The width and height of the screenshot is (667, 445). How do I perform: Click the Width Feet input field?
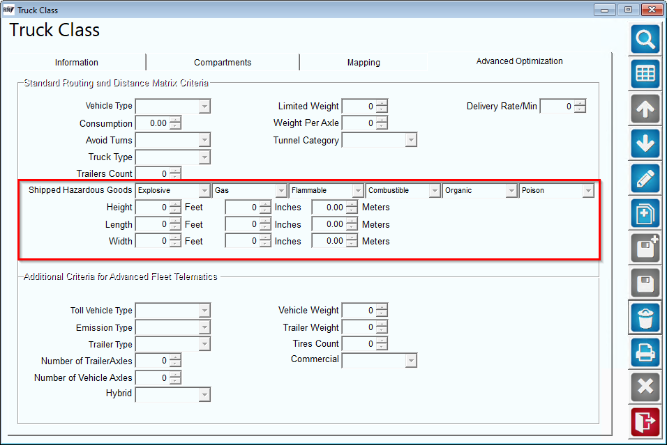[153, 241]
